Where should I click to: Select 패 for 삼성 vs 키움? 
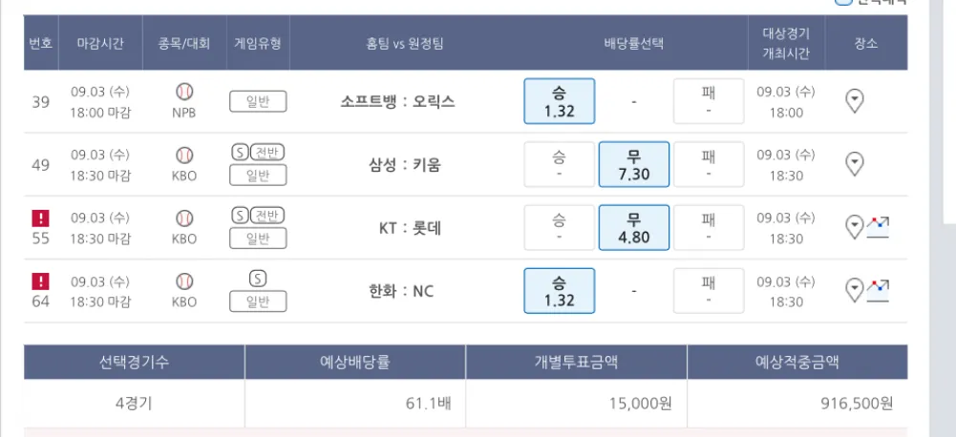(709, 164)
